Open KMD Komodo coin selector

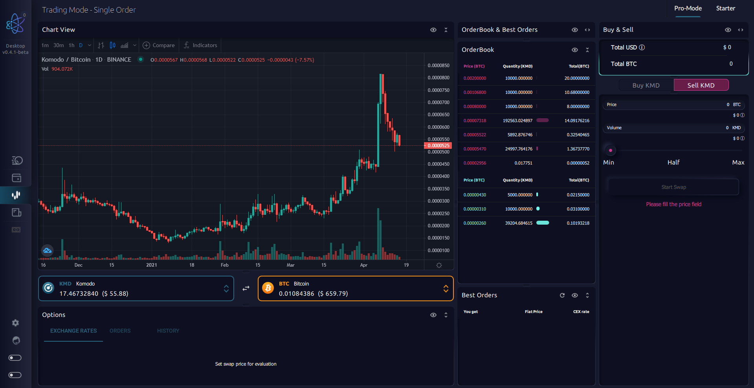[136, 289]
